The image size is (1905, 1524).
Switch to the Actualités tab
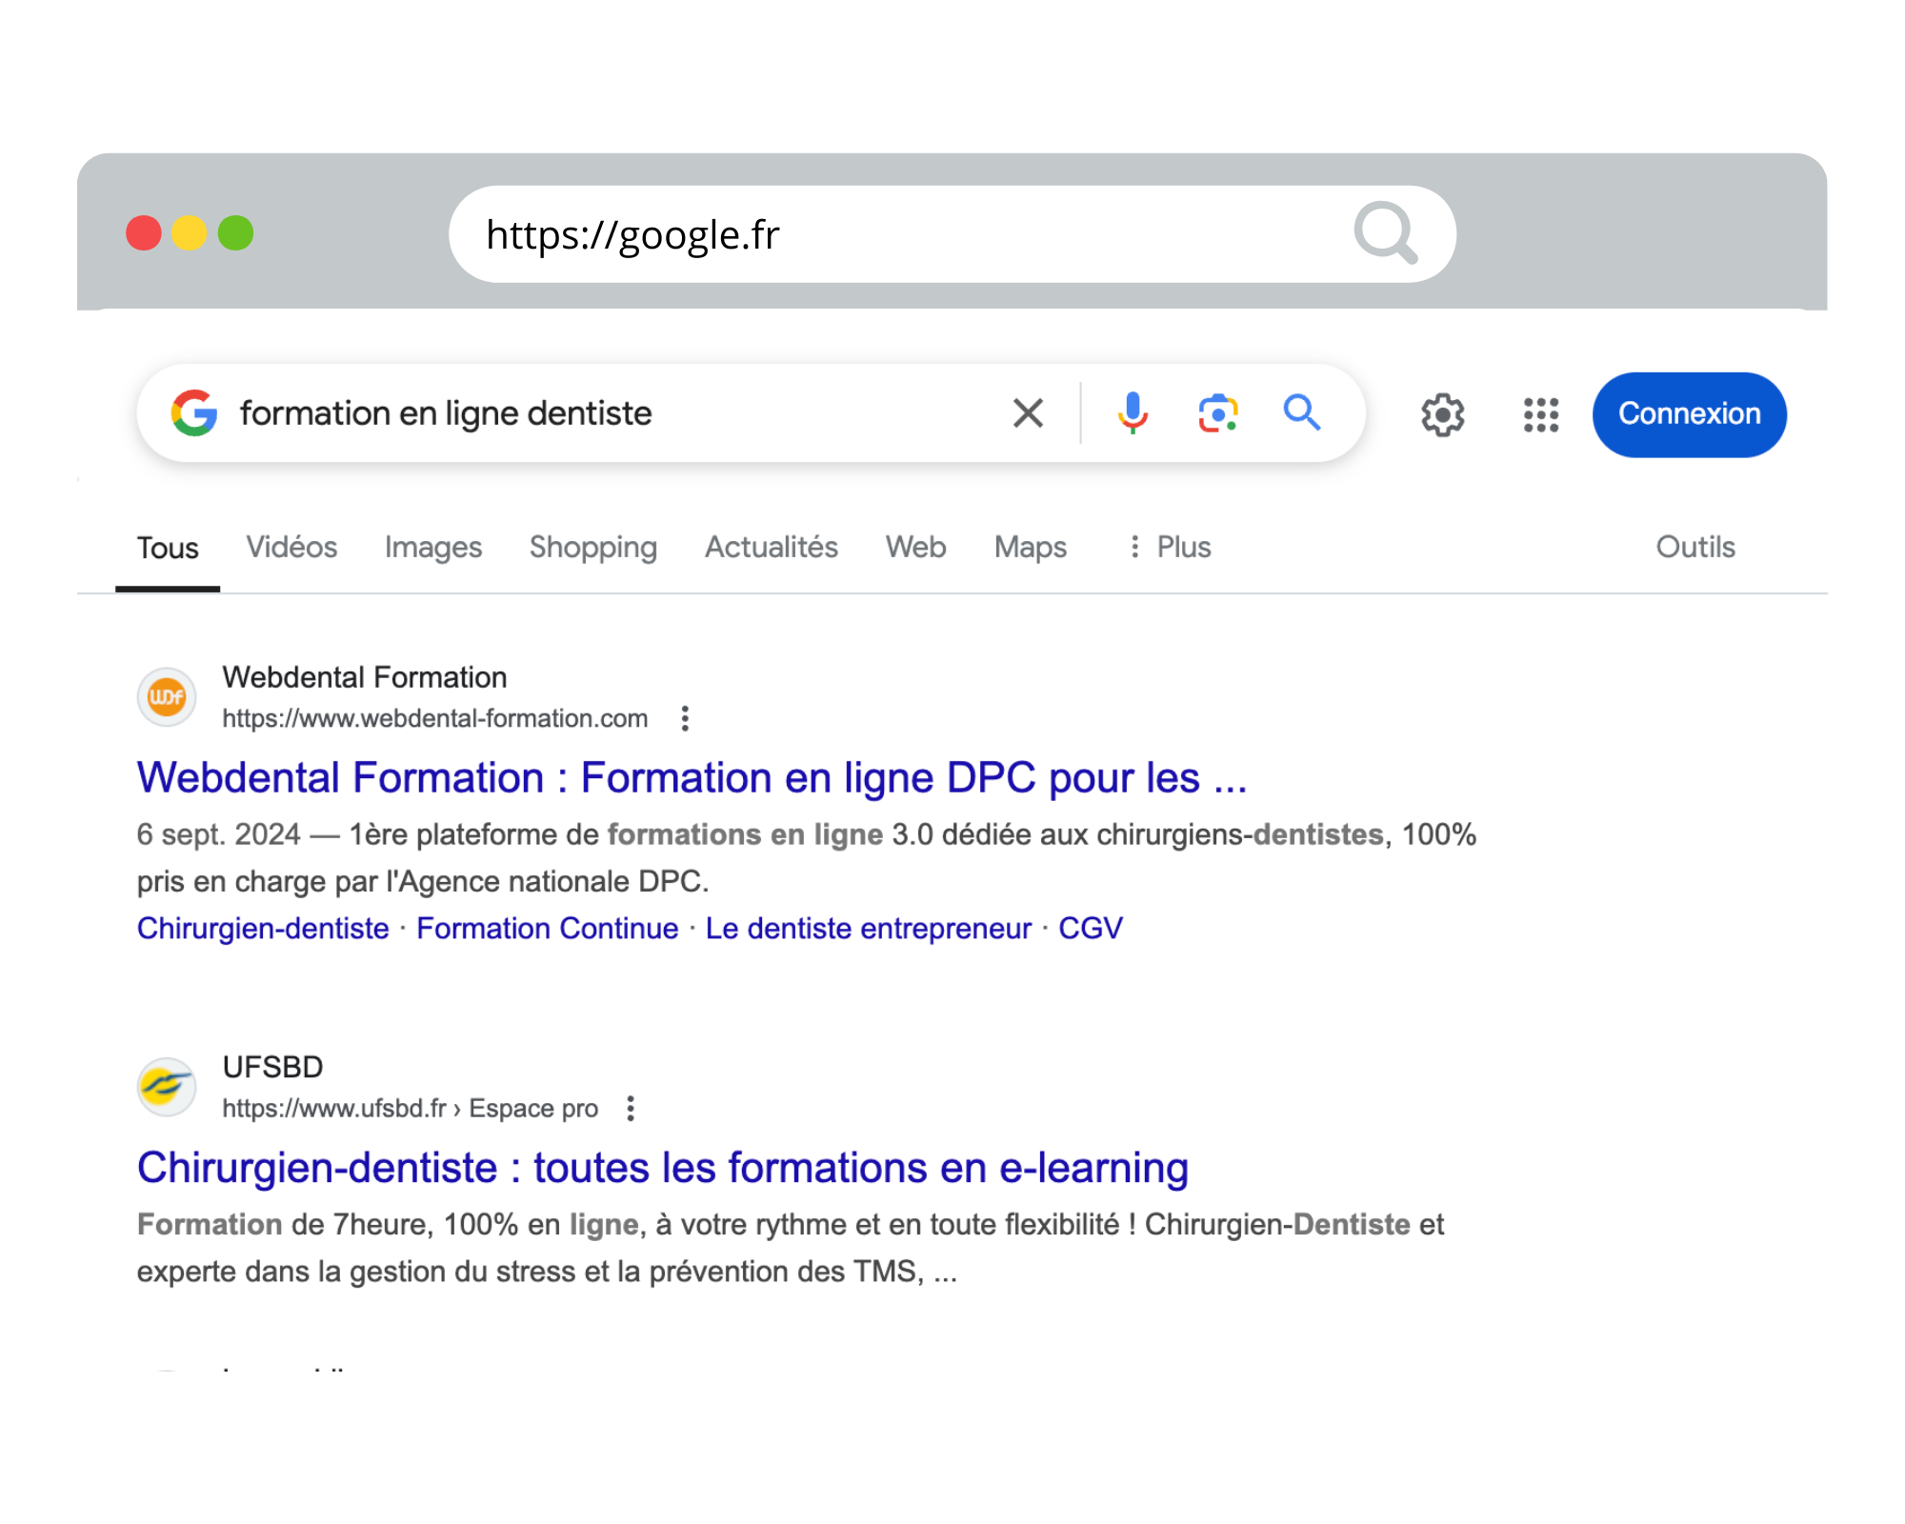772,547
